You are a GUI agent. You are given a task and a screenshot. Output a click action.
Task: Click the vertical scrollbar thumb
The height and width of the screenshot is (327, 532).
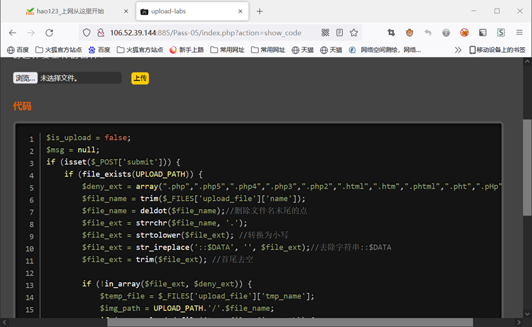pyautogui.click(x=527, y=167)
